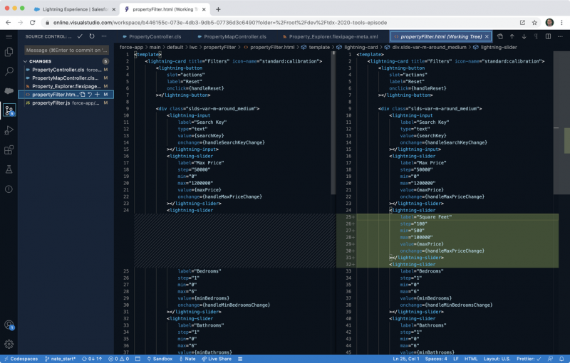
Task: Toggle whitespace display in diff editor
Action: coord(536,36)
